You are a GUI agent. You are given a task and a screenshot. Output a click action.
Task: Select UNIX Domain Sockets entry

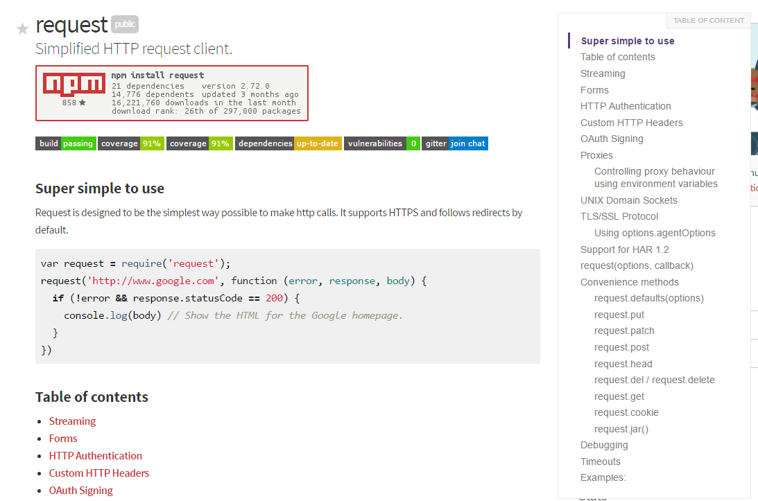point(628,200)
